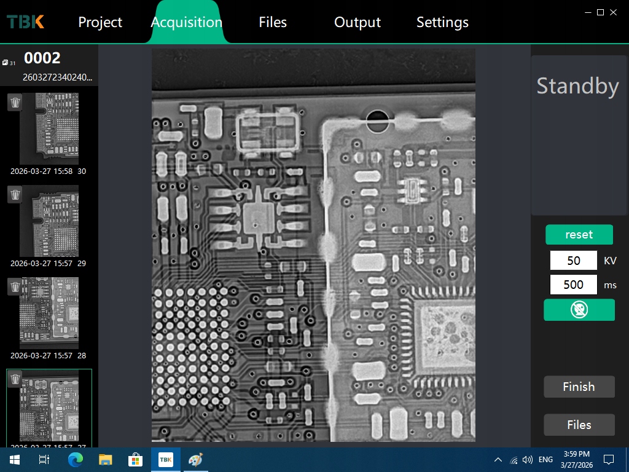The image size is (629, 472).
Task: Focus the ms exposure time field
Action: tap(573, 285)
